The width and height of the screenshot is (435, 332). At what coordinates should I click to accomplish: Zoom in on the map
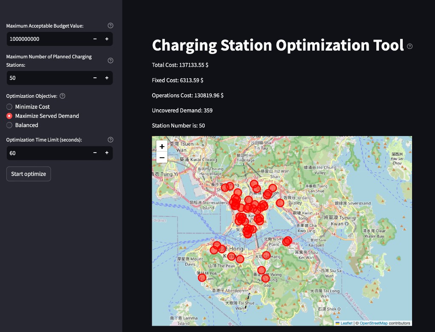tap(162, 146)
